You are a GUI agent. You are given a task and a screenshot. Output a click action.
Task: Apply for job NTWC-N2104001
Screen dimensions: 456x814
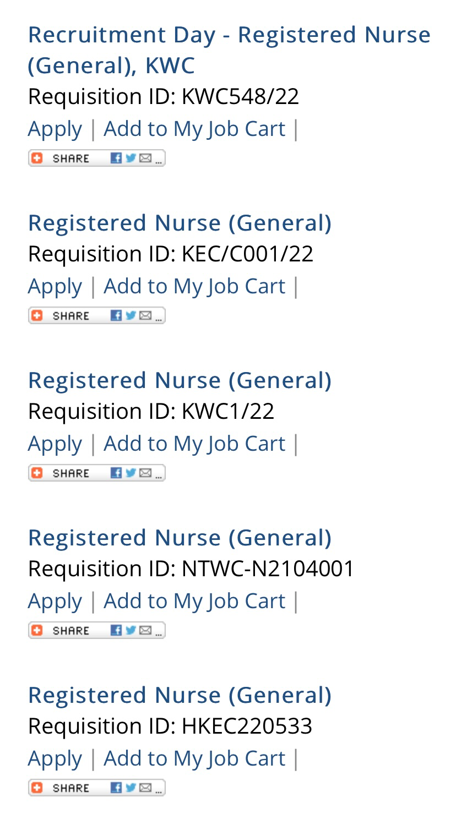[x=55, y=601]
